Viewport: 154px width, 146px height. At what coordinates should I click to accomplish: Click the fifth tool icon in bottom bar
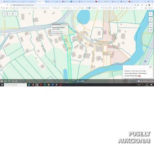click(x=16, y=81)
